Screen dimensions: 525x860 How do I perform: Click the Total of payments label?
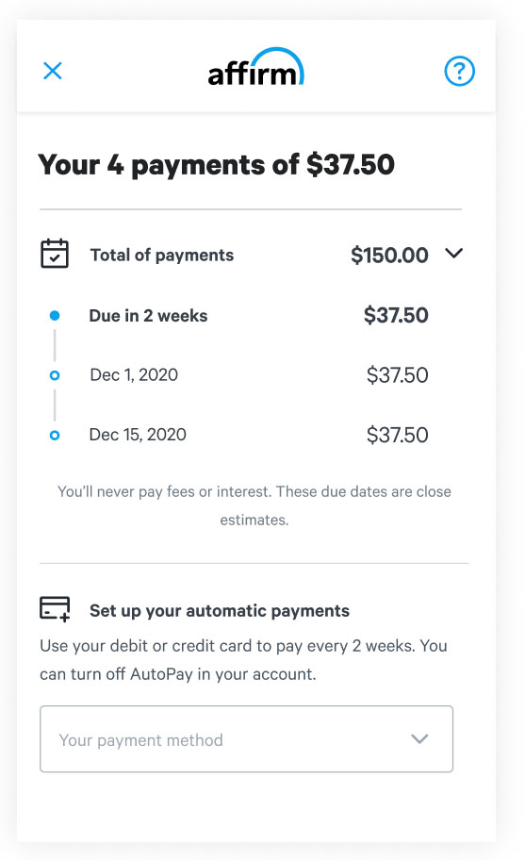click(x=162, y=255)
